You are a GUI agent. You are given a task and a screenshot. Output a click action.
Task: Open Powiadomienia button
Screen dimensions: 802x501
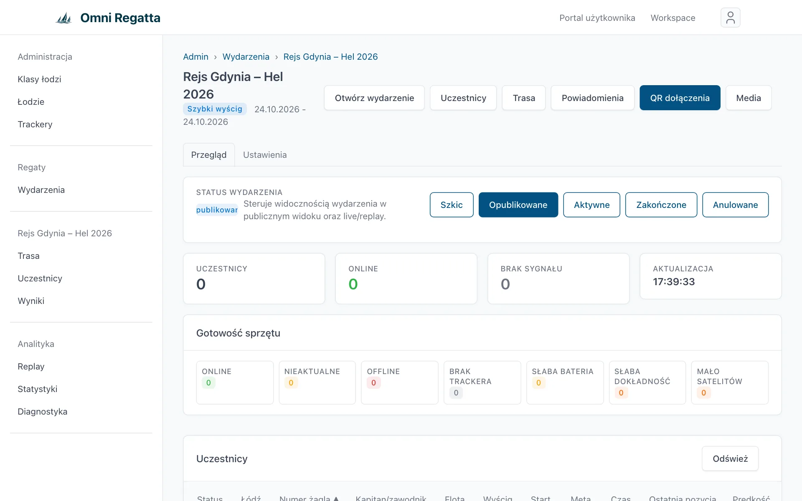(592, 98)
